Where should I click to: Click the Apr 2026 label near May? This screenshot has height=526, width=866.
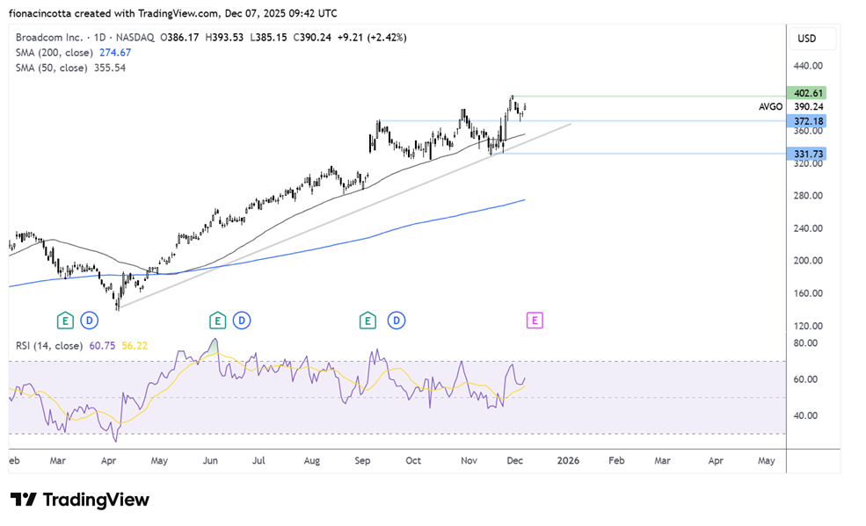[x=716, y=460]
